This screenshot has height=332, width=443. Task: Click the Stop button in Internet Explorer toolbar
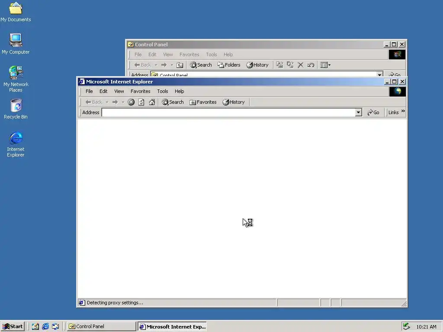coord(131,102)
